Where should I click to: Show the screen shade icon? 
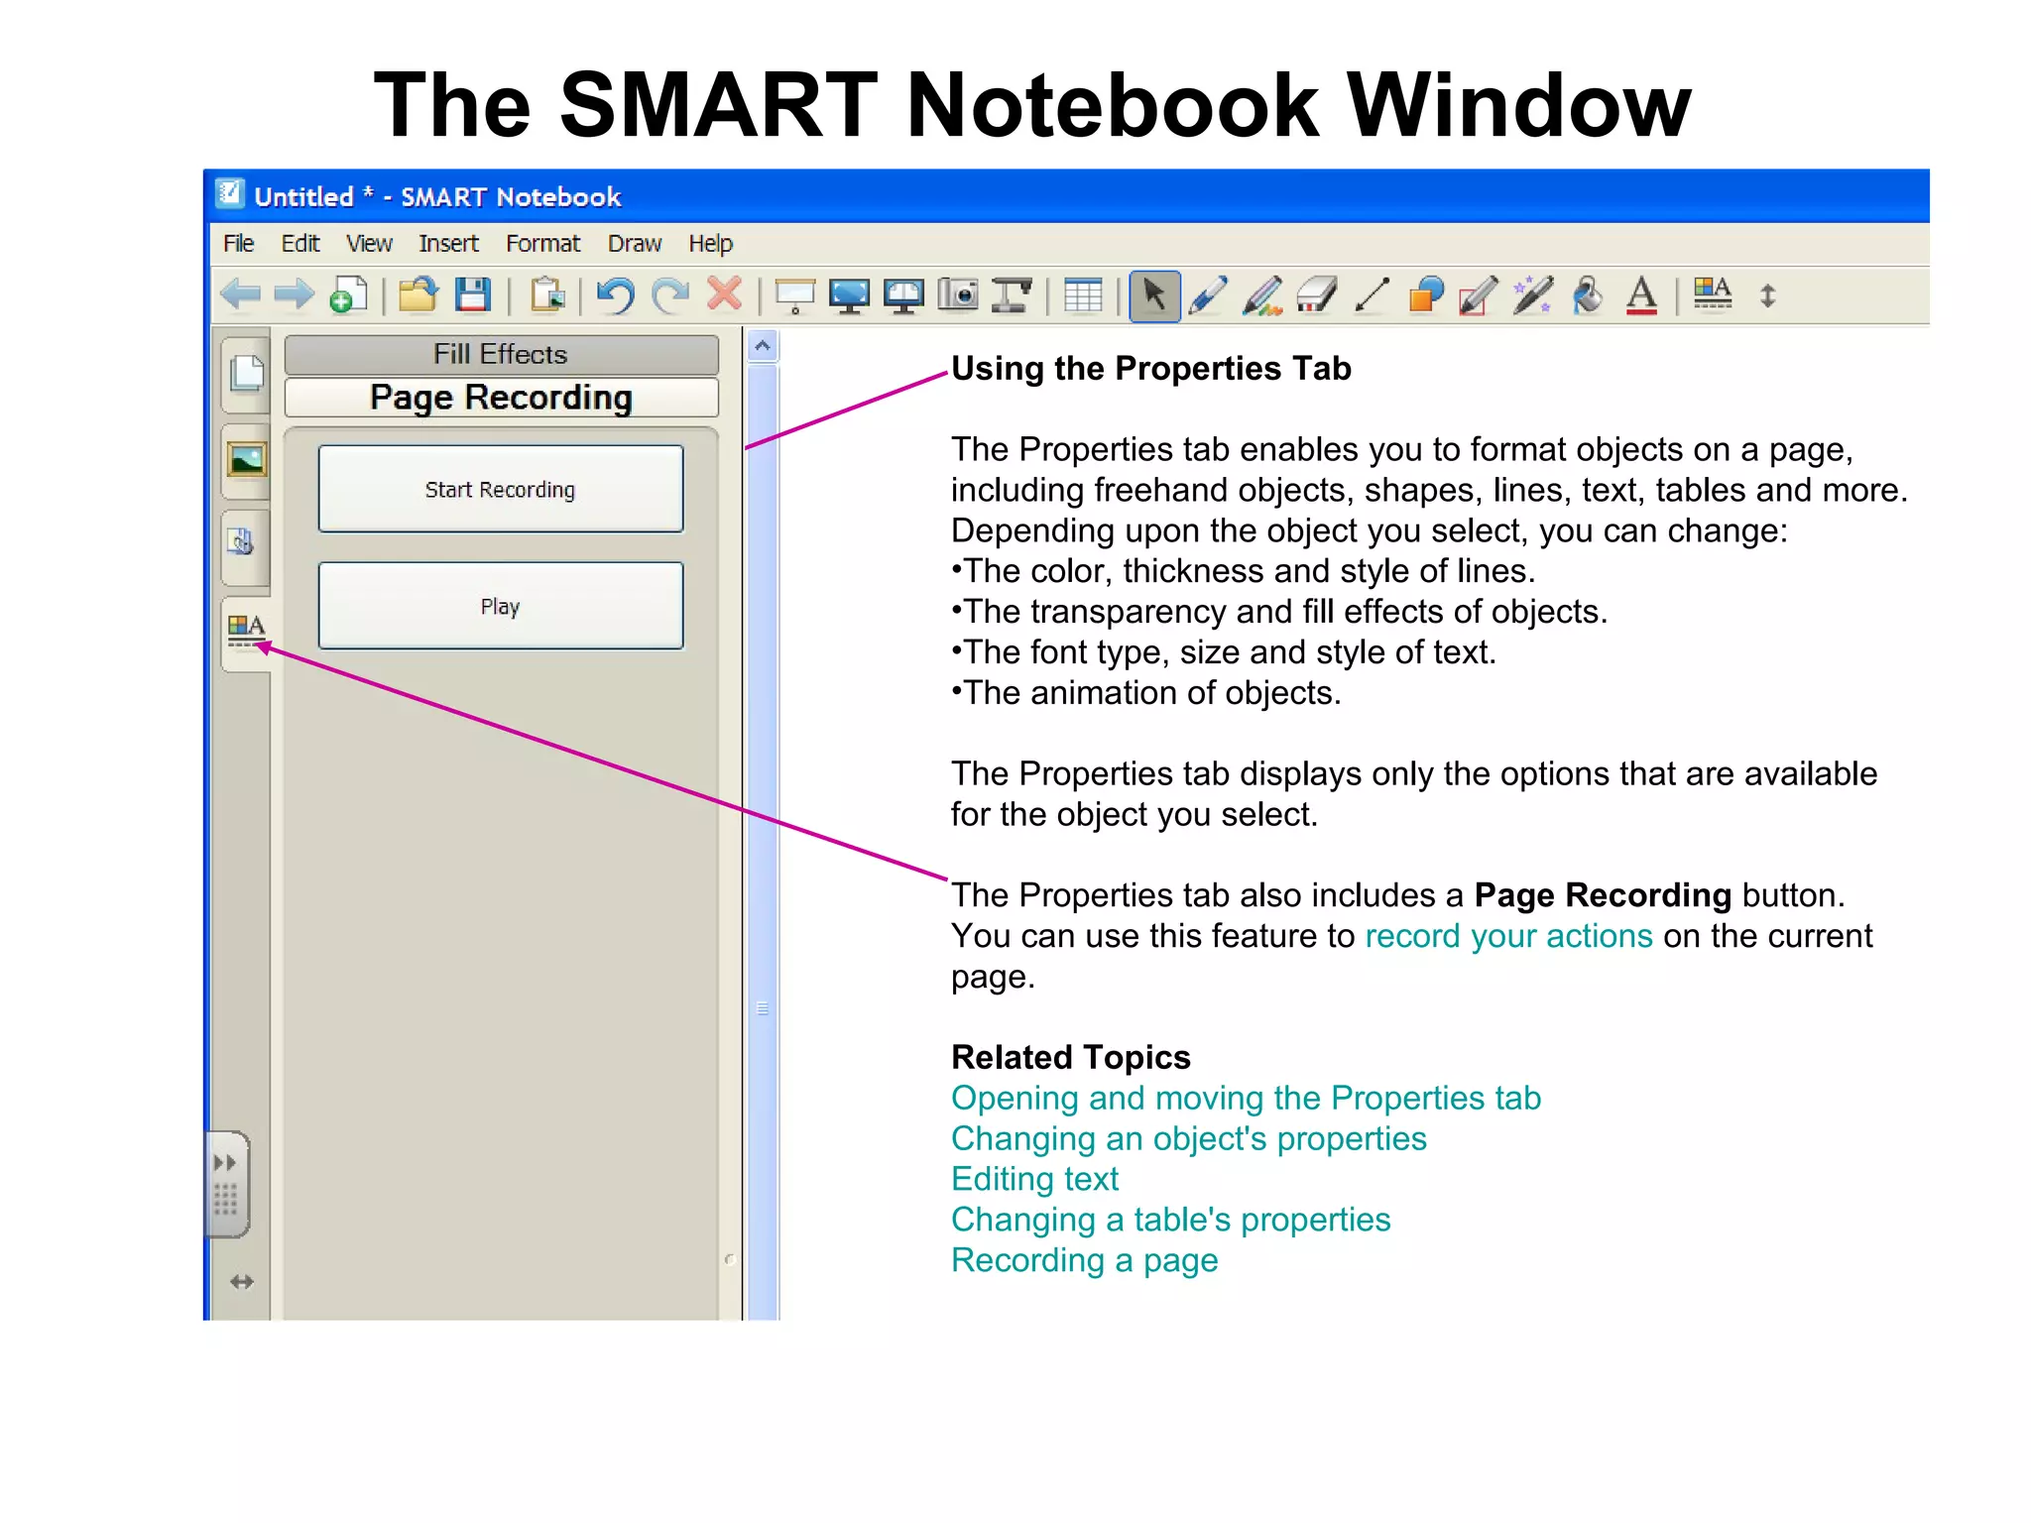(794, 295)
